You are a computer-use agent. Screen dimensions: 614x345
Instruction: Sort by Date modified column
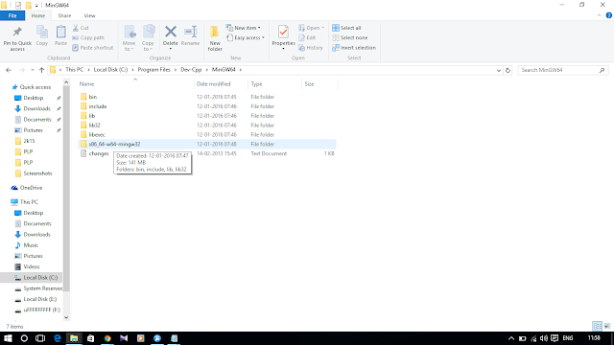point(213,84)
